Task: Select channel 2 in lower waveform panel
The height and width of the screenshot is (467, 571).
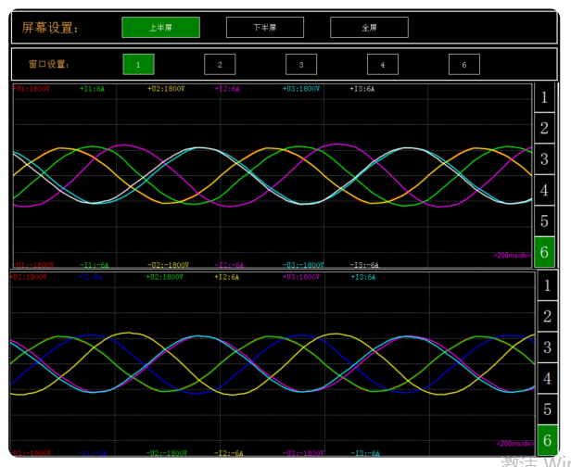Action: pos(547,318)
